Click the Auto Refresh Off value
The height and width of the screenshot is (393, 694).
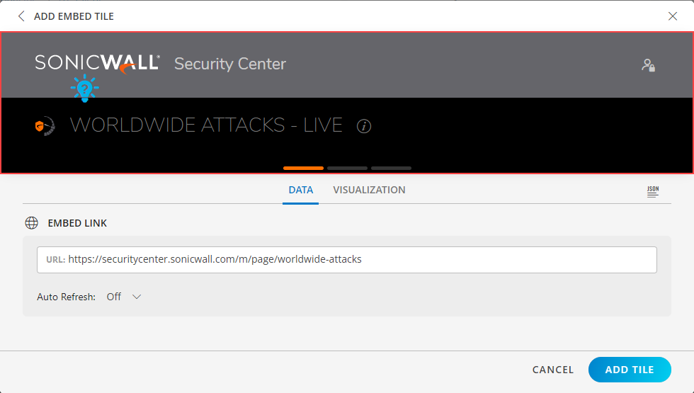point(114,297)
